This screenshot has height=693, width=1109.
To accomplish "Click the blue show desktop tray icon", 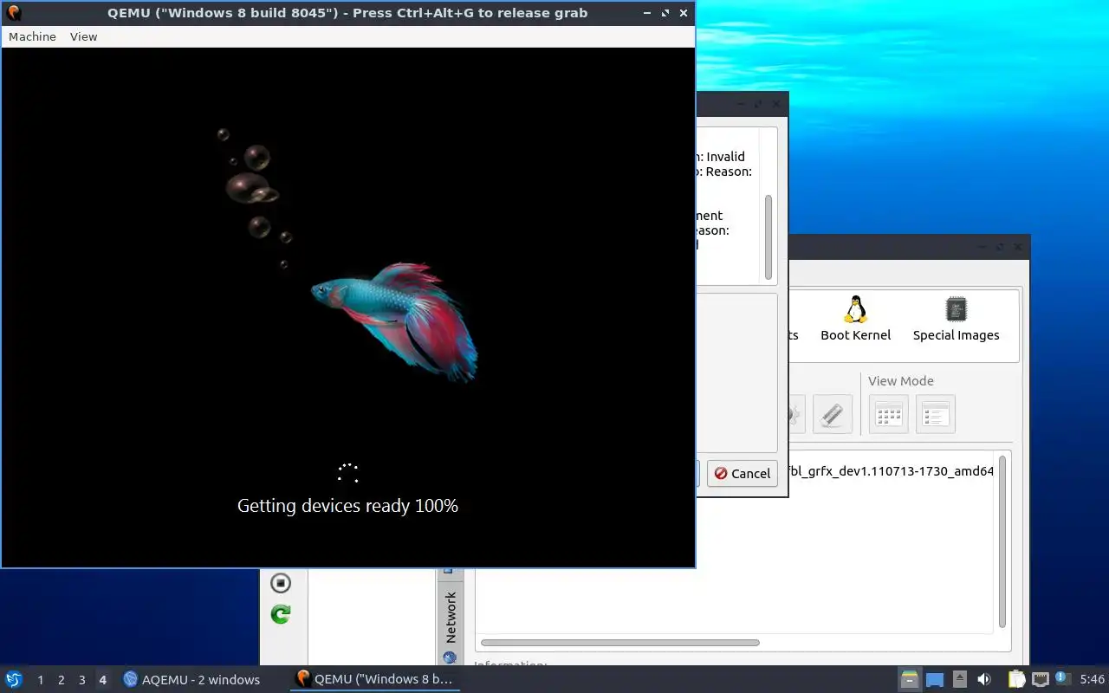I will (935, 679).
